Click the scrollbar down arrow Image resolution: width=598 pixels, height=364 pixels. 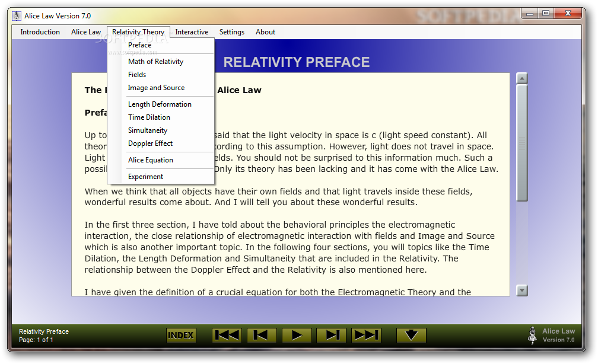click(x=521, y=290)
